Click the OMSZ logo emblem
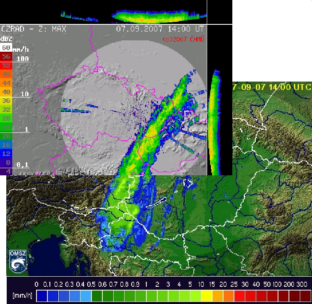Screen dimensions: 312x304 18,262
